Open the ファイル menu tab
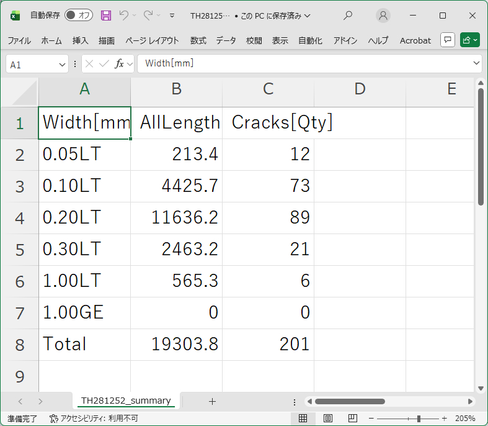 coord(19,40)
